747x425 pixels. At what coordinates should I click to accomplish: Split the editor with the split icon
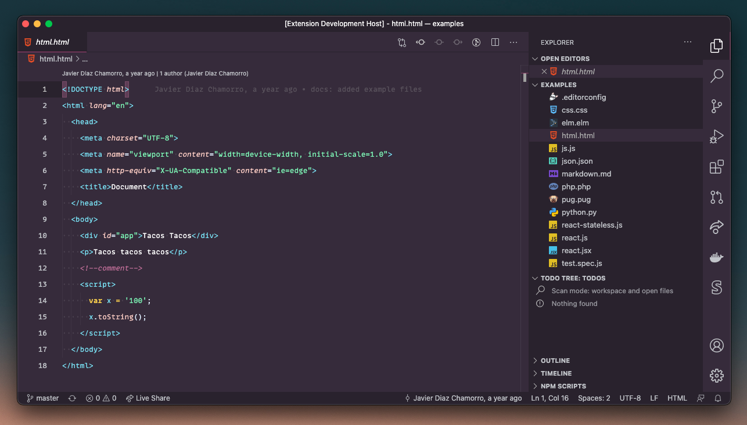point(495,42)
